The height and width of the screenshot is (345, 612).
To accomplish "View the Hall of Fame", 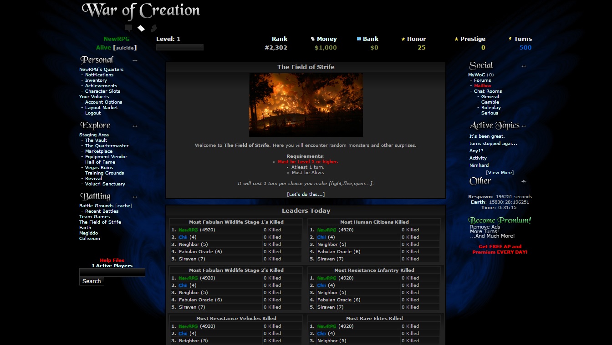I will [100, 162].
